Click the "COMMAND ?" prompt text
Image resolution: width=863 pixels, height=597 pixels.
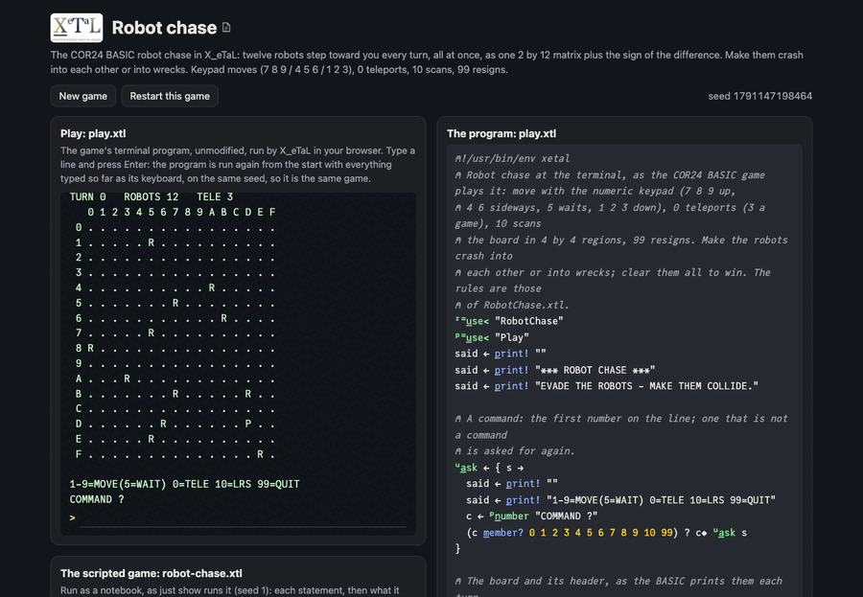point(97,499)
